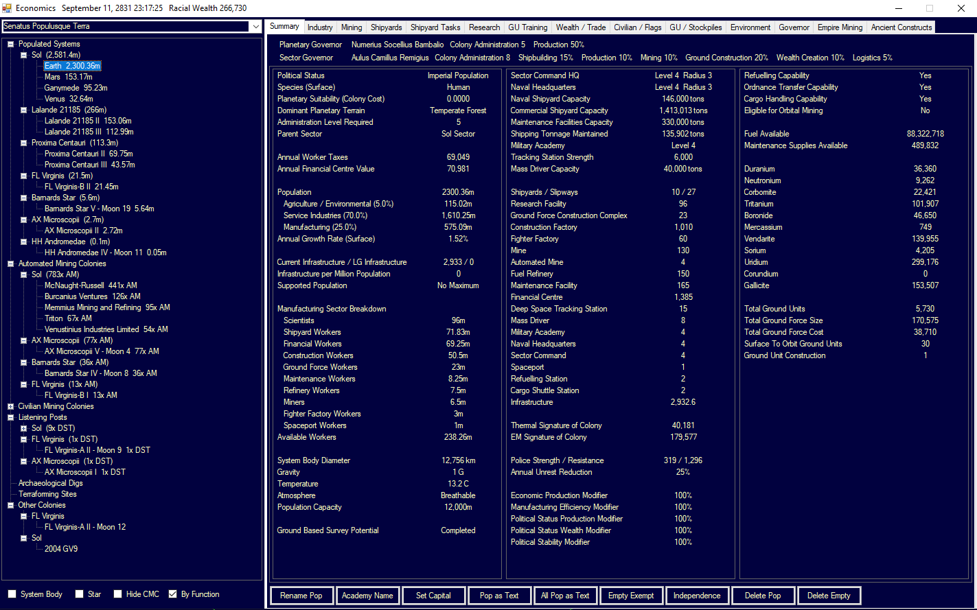Click the Annual Growth Rate (Surface) row
Viewport: 977px width, 610px height.
pyautogui.click(x=387, y=239)
